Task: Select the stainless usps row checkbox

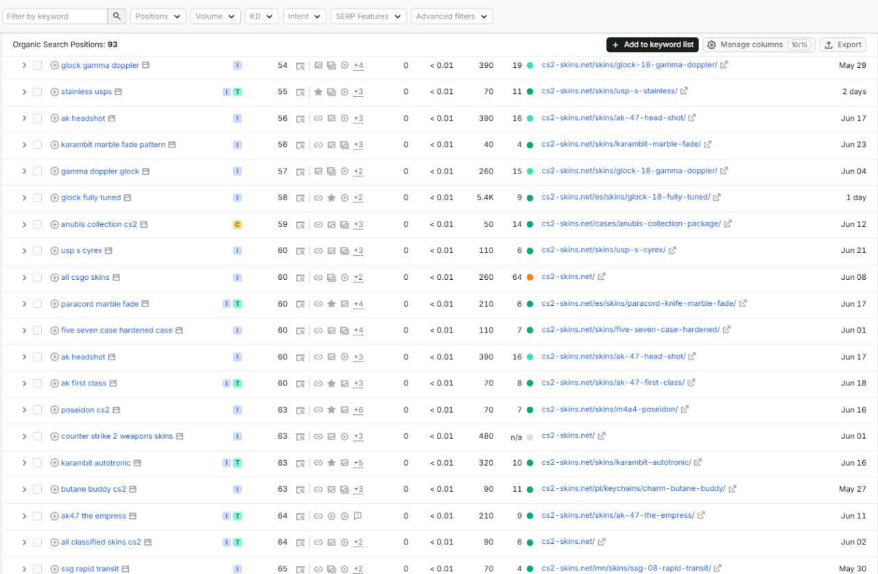Action: pos(38,92)
